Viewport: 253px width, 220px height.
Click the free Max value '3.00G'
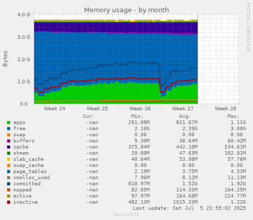pos(238,129)
